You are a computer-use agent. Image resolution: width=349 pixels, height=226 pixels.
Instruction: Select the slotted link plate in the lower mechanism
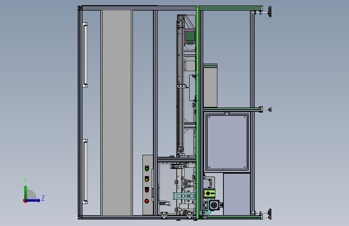176,166
